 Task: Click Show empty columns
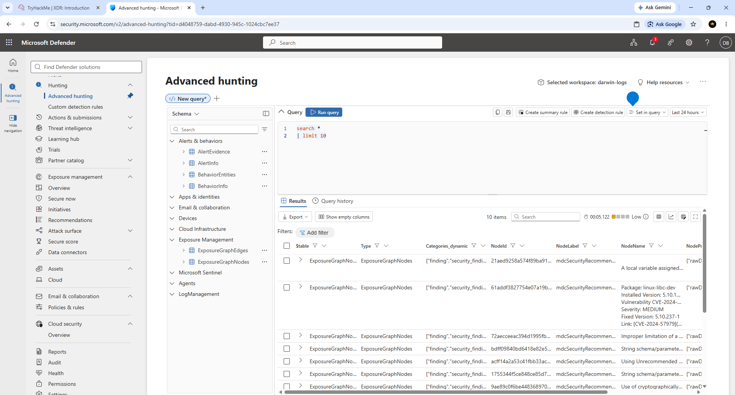point(344,217)
